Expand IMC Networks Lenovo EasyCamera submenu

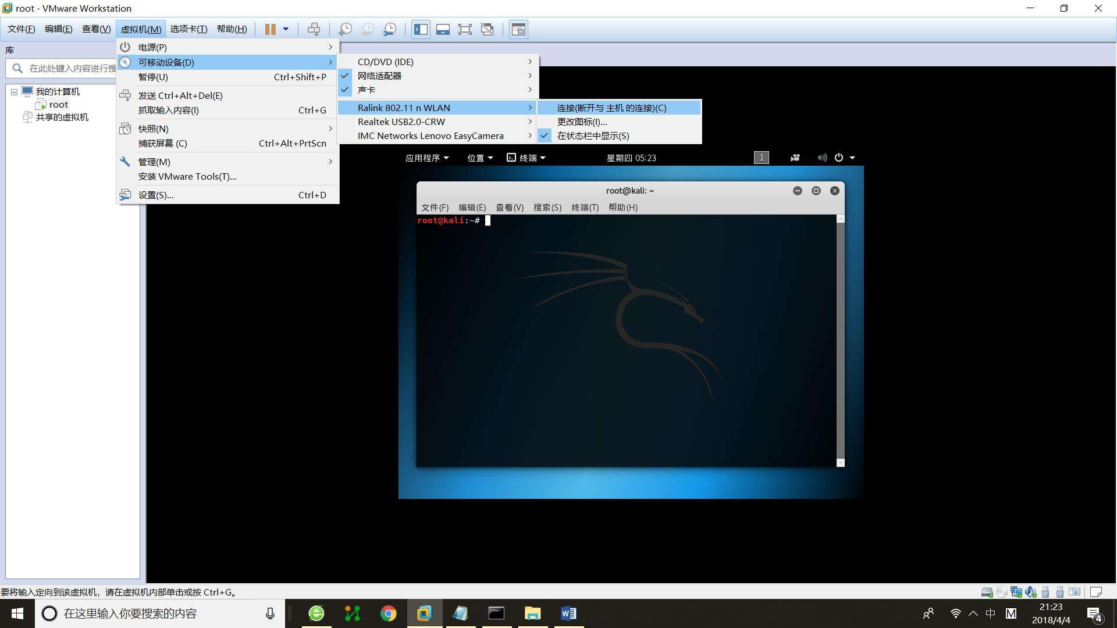pos(438,135)
